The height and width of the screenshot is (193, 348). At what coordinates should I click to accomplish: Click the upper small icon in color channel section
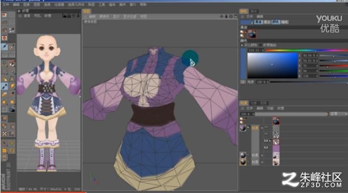(x=242, y=32)
